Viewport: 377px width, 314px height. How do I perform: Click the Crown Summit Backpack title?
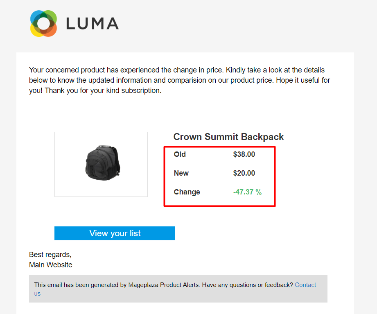228,137
